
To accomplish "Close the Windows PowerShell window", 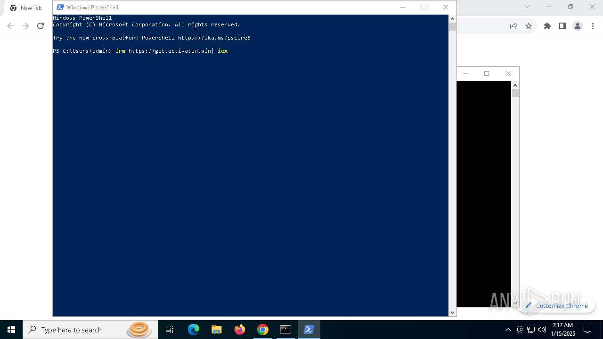I will click(446, 7).
